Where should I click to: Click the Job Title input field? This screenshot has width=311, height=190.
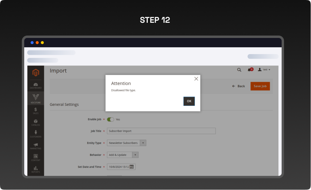[161, 131]
